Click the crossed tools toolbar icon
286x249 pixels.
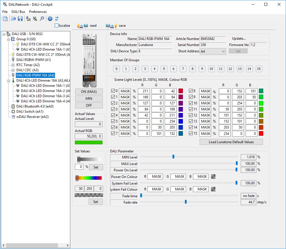coord(35,19)
